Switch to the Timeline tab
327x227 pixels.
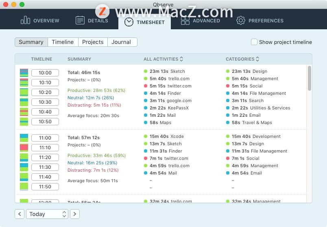click(x=63, y=42)
